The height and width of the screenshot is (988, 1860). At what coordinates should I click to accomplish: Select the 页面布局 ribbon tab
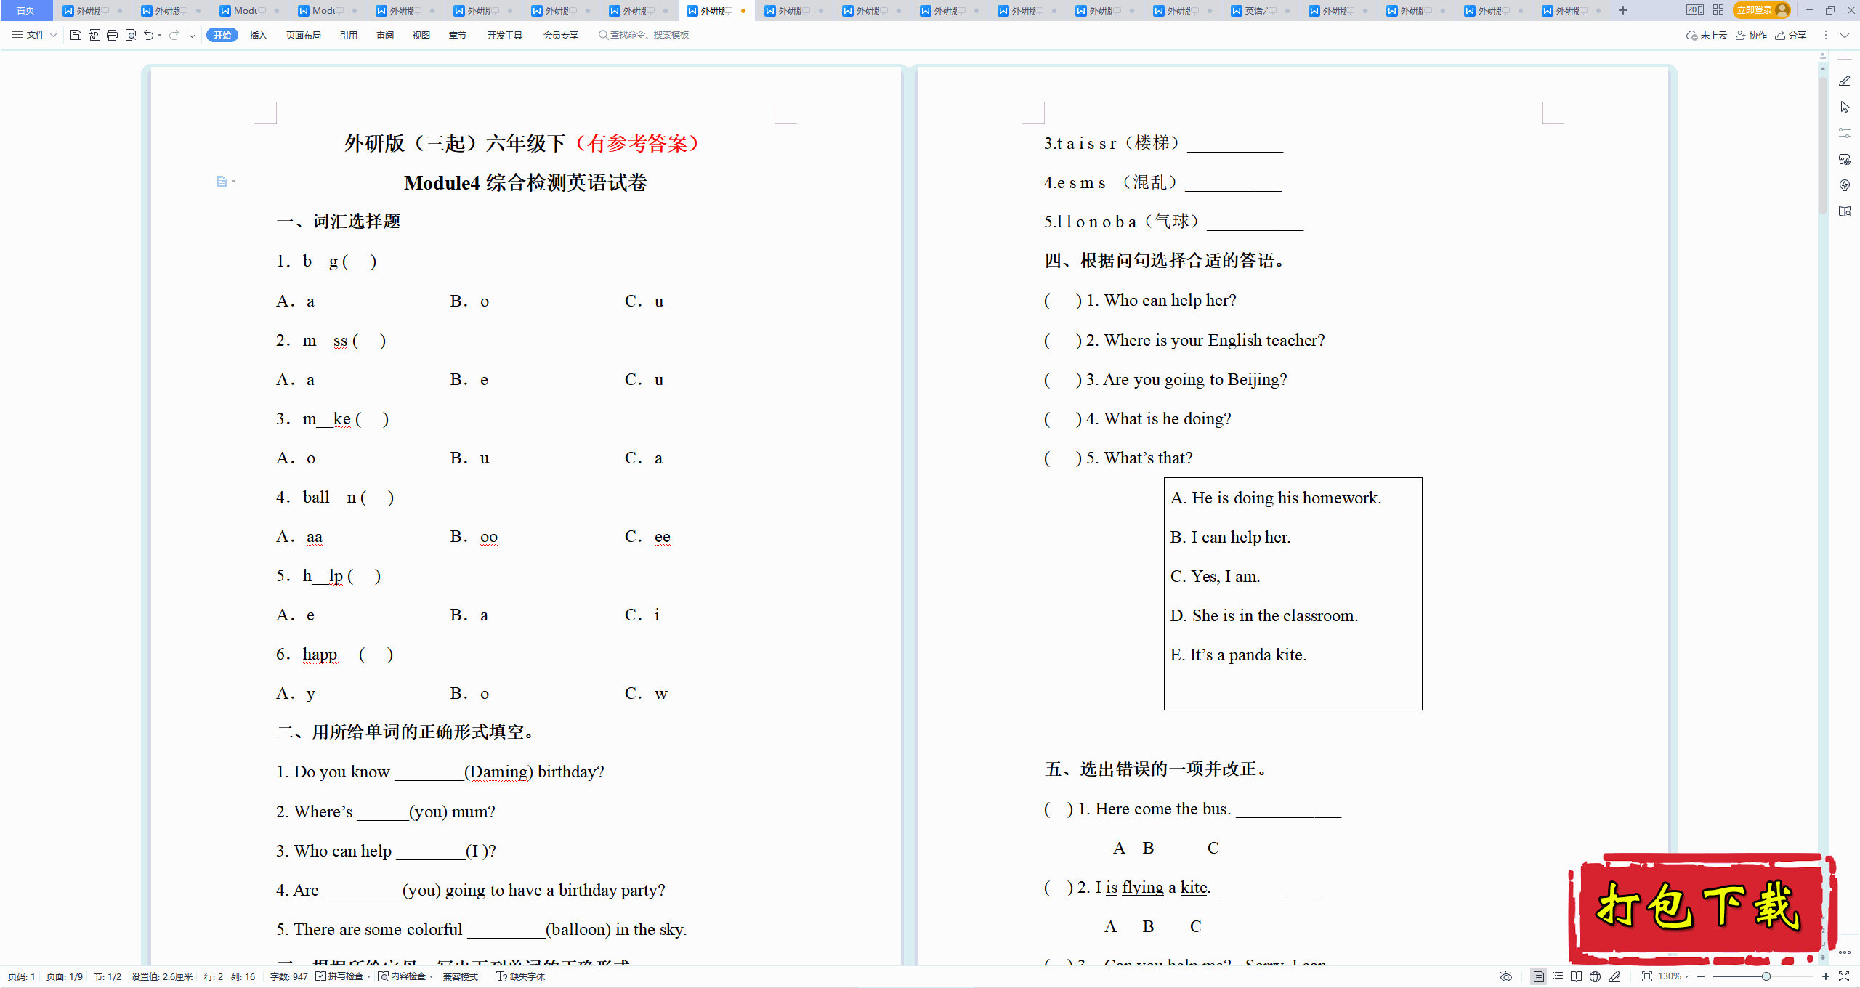pyautogui.click(x=303, y=35)
